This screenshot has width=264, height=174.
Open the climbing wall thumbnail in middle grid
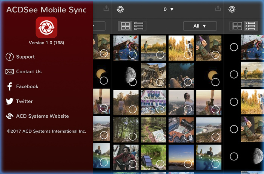point(126,48)
